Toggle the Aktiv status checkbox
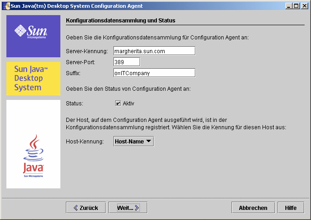This screenshot has width=311, height=220. tap(118, 103)
